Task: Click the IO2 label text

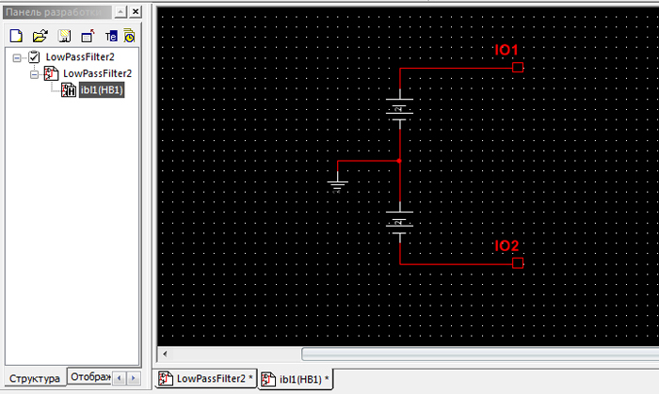Action: (506, 245)
